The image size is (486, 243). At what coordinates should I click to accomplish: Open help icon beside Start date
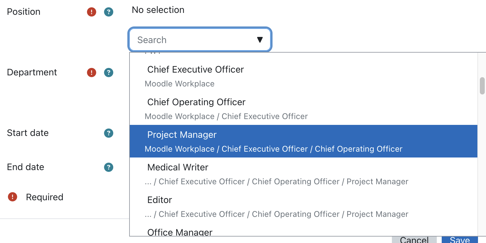coord(109,133)
